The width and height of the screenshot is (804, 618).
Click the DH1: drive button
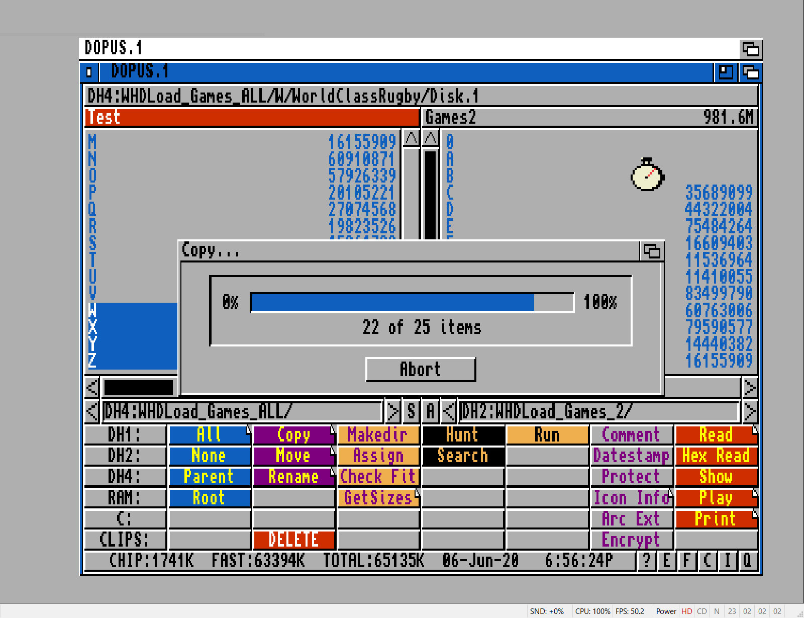pyautogui.click(x=125, y=435)
